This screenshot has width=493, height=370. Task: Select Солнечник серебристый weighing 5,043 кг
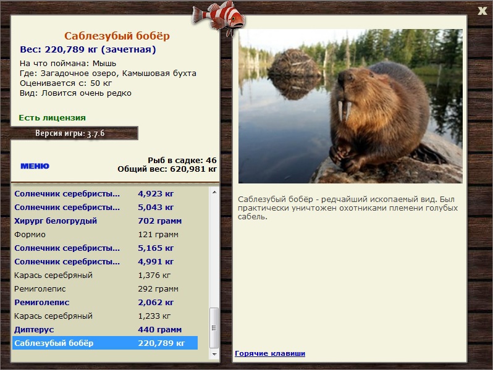pyautogui.click(x=105, y=207)
